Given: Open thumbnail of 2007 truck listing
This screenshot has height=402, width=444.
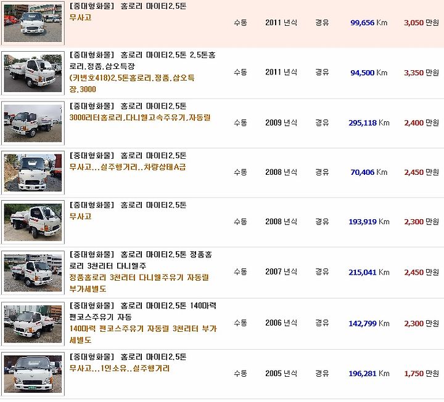Looking at the screenshot, I should (33, 273).
